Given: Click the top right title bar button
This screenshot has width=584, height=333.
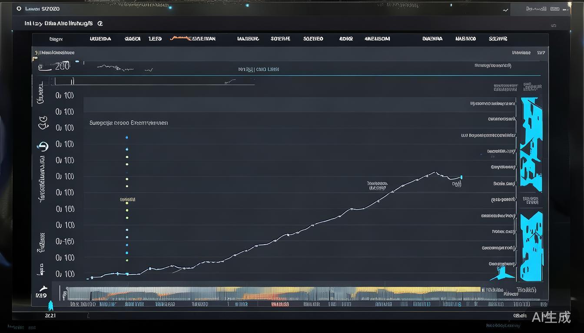Looking at the screenshot, I should pyautogui.click(x=567, y=9).
